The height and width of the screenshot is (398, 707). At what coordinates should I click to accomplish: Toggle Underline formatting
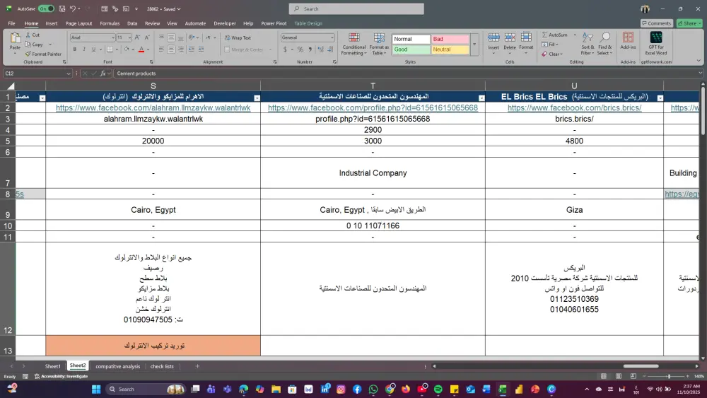tap(94, 49)
